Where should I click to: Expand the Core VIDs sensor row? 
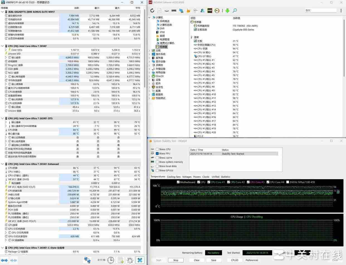[6, 50]
